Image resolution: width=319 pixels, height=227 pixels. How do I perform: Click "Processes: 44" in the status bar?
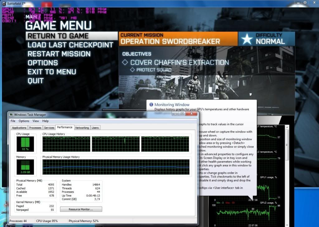pyautogui.click(x=18, y=221)
